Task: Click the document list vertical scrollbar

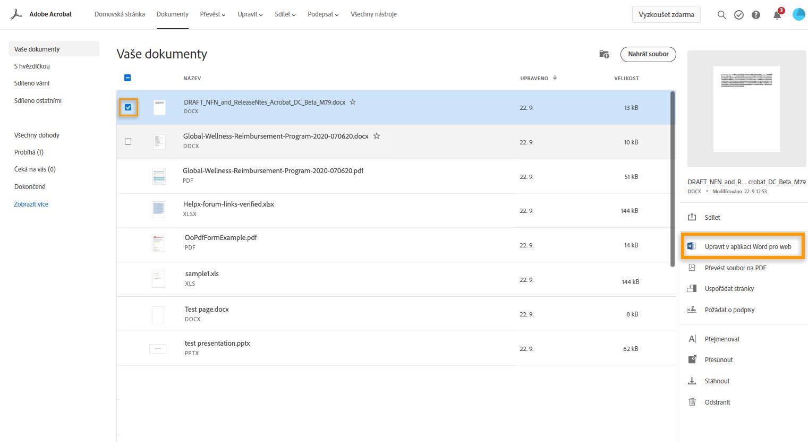Action: coord(673,178)
